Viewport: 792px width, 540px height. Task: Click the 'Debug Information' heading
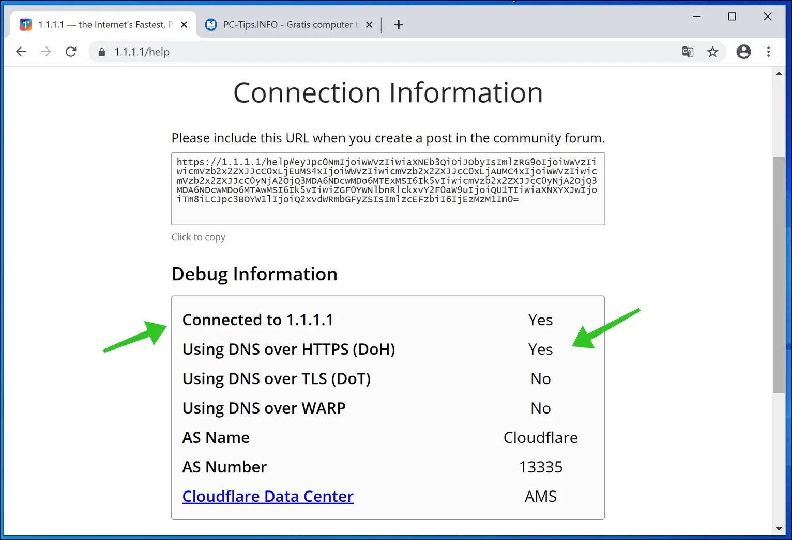(254, 274)
